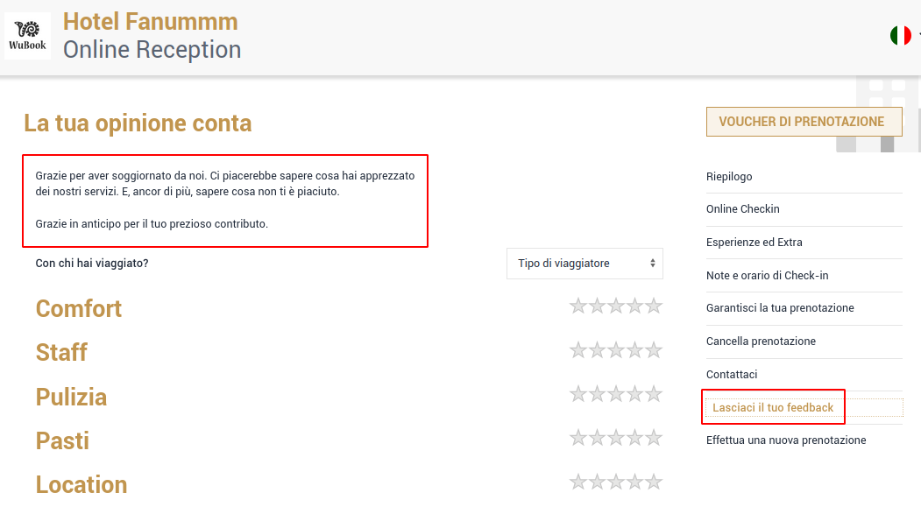Rate Pasti with four stars
The height and width of the screenshot is (507, 921).
coord(635,438)
